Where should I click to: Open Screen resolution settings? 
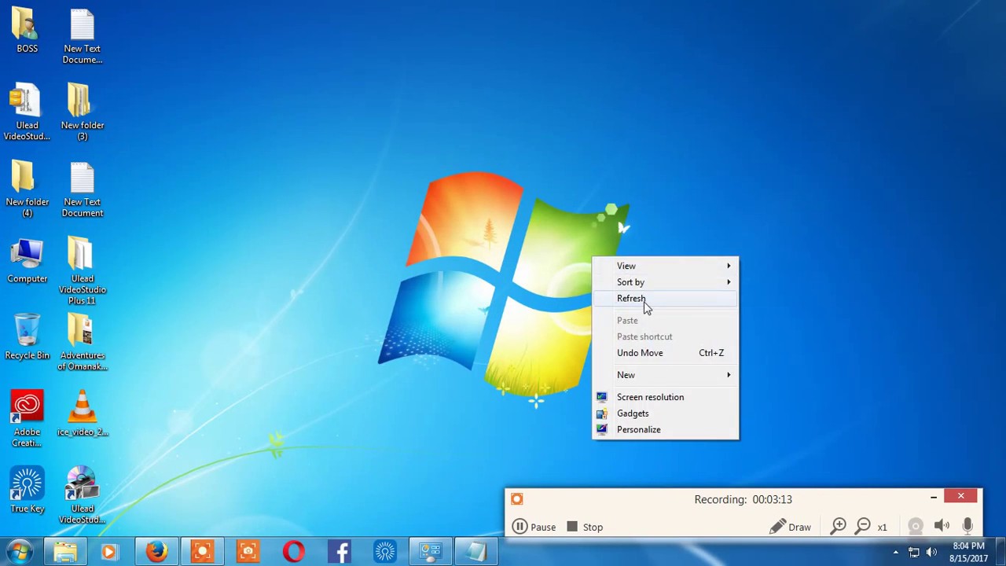(x=665, y=397)
